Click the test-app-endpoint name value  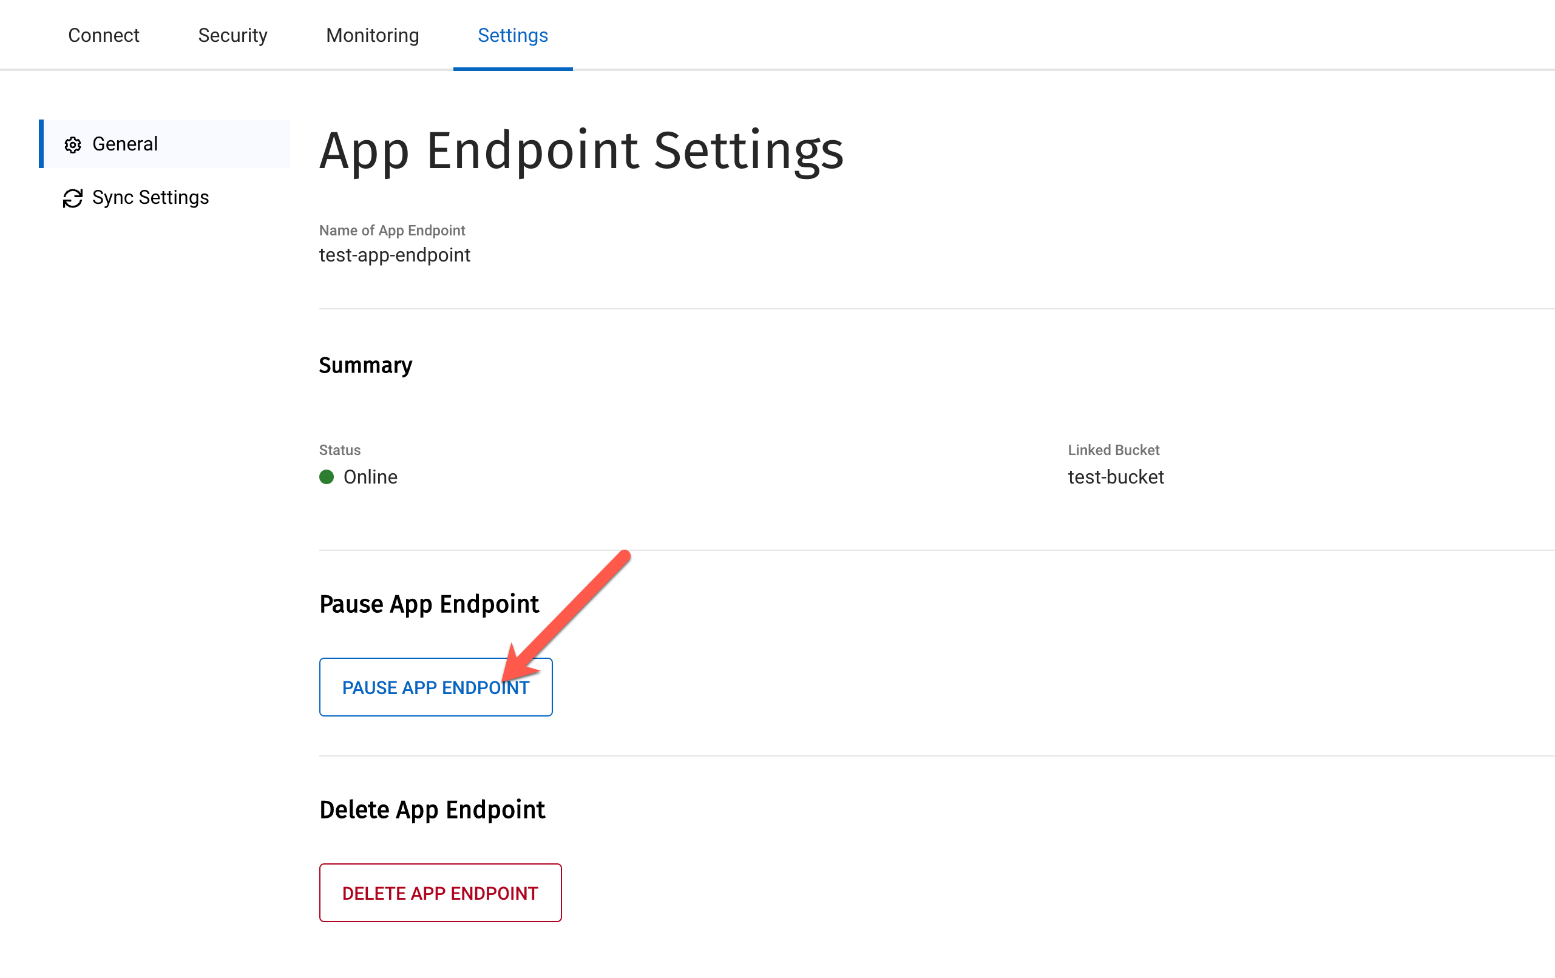(395, 255)
